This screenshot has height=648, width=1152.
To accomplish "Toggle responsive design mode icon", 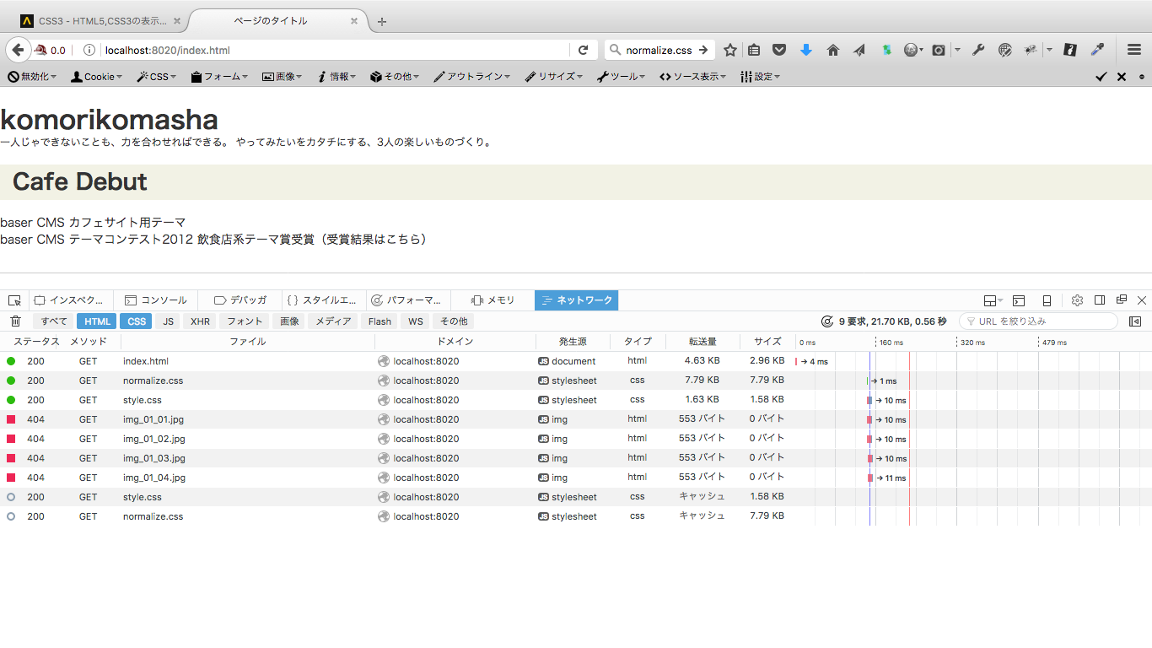I will (x=1047, y=300).
